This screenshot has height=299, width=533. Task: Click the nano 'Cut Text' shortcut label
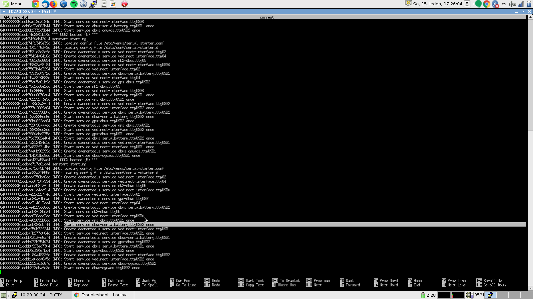(x=116, y=281)
